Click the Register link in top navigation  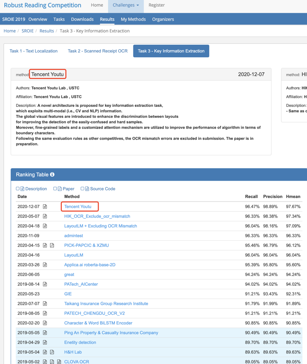157,5
